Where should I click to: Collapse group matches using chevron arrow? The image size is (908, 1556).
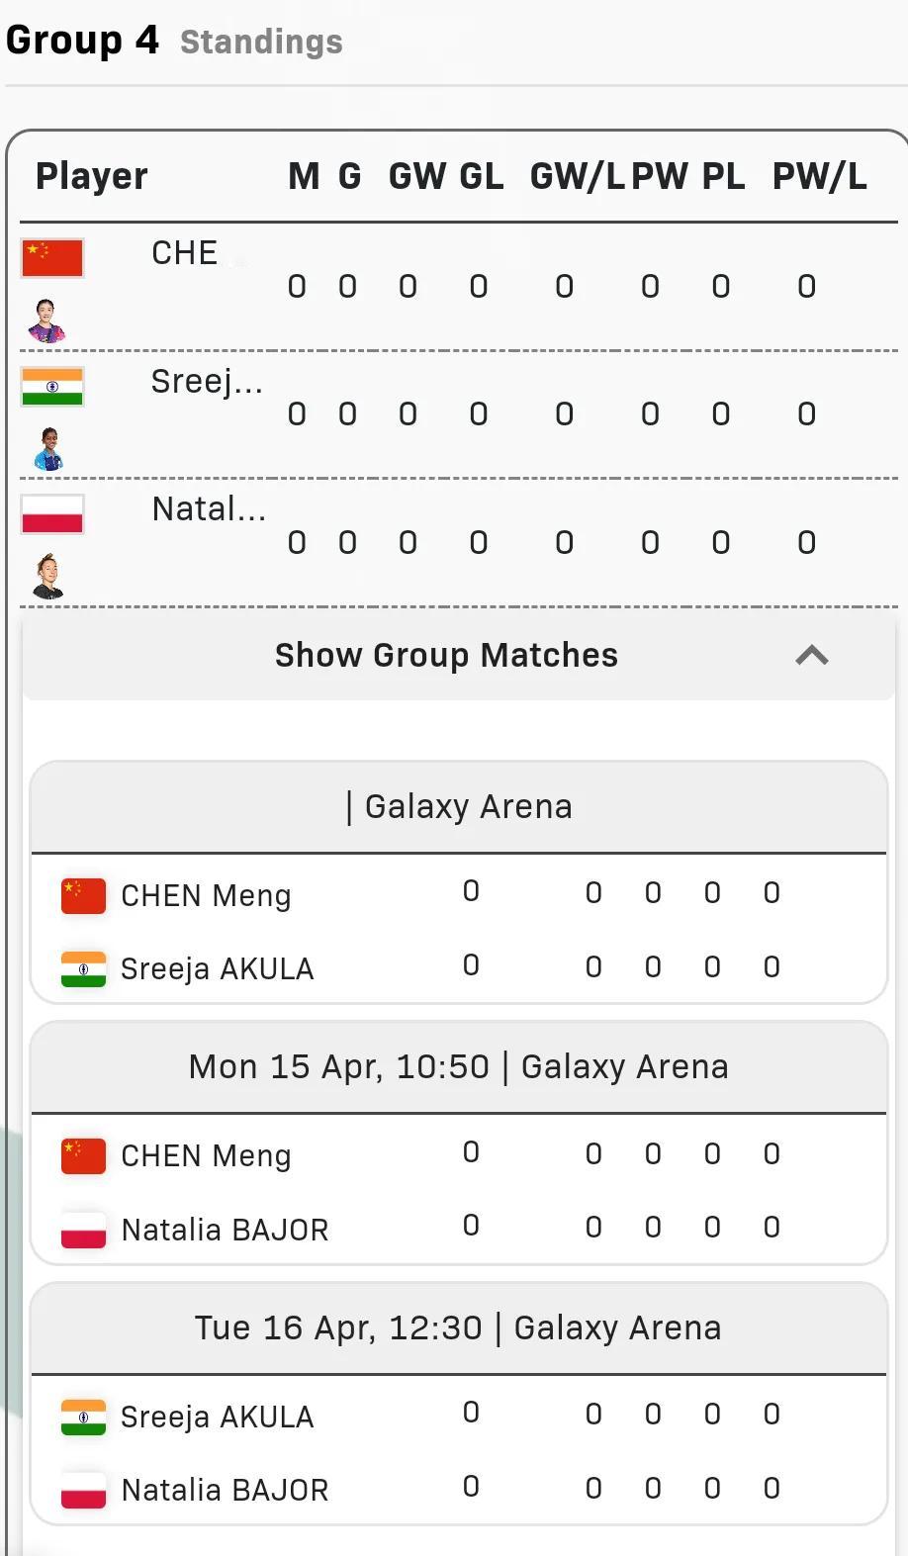(x=812, y=655)
